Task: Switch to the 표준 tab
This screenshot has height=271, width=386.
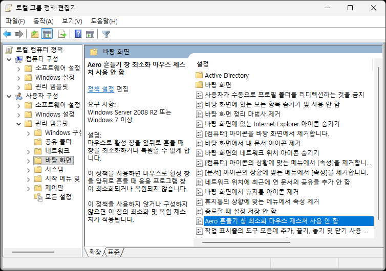Action: click(114, 252)
